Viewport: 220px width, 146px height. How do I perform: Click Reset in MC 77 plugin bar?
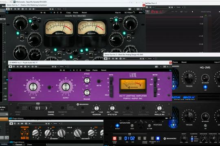pos(104,70)
